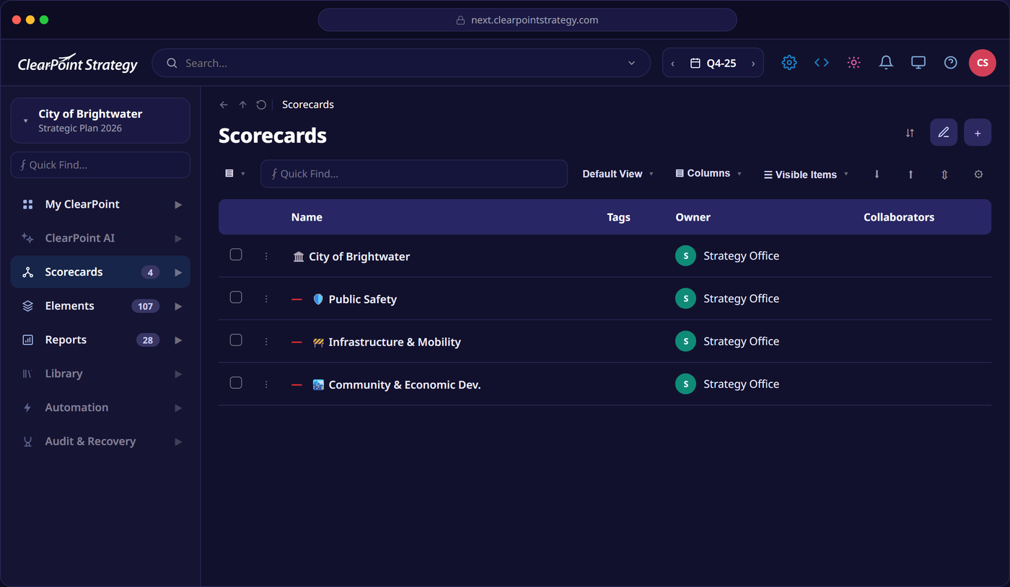Click the down arrow toolbar icon
This screenshot has height=587, width=1010.
pos(877,175)
